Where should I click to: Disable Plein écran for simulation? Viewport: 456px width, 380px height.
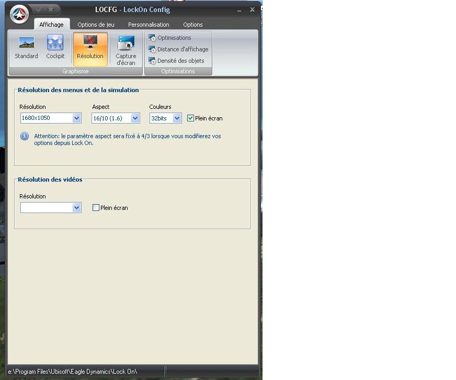coord(190,118)
